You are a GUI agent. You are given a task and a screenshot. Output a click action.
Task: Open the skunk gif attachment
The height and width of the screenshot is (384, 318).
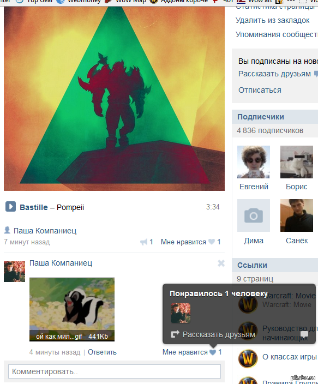72,309
